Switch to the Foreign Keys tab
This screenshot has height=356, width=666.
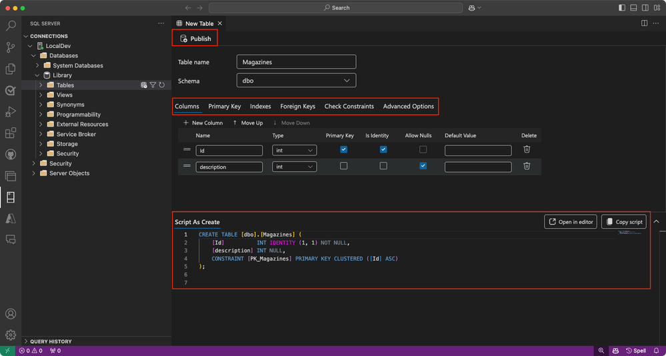tap(297, 106)
